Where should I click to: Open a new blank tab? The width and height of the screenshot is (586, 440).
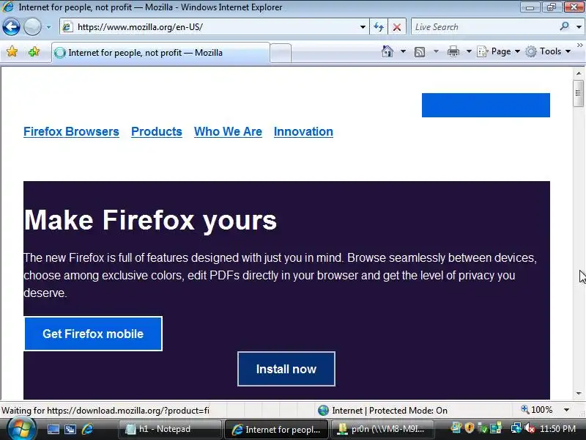281,53
